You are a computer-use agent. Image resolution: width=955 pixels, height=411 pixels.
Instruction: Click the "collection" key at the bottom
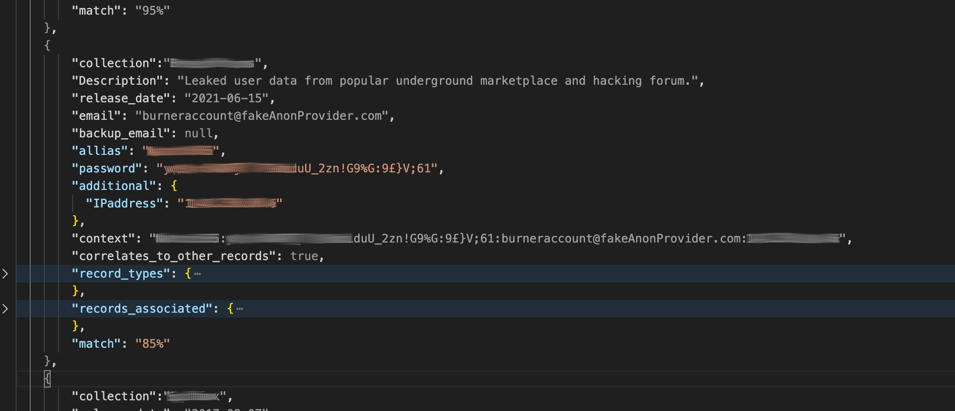[114, 396]
